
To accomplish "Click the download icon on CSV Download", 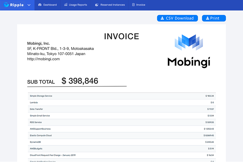I will click(162, 18).
